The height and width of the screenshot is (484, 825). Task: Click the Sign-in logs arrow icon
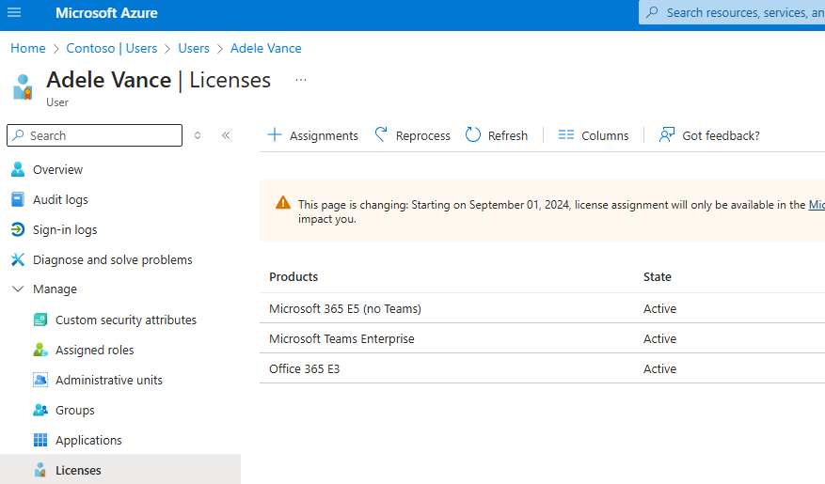(18, 229)
